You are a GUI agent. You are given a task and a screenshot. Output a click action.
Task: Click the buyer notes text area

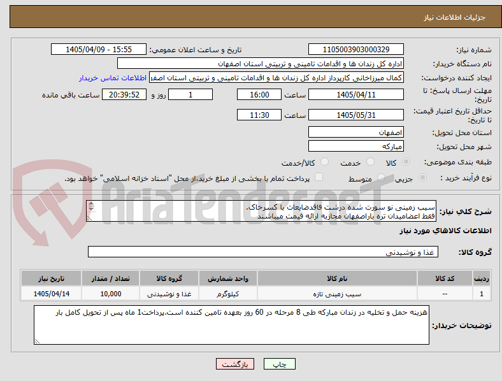(231, 325)
